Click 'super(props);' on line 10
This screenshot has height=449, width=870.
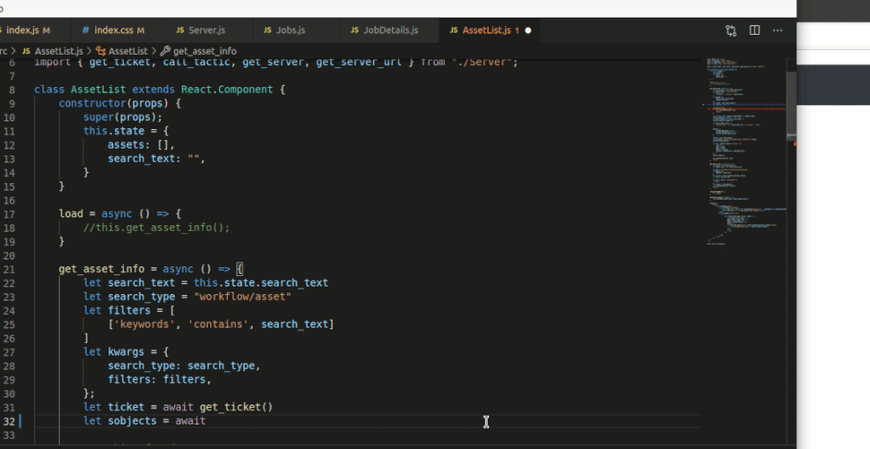pos(123,117)
